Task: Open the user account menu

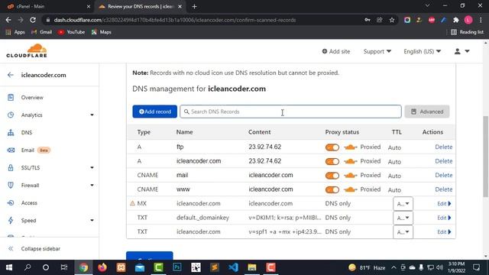Action: [461, 51]
